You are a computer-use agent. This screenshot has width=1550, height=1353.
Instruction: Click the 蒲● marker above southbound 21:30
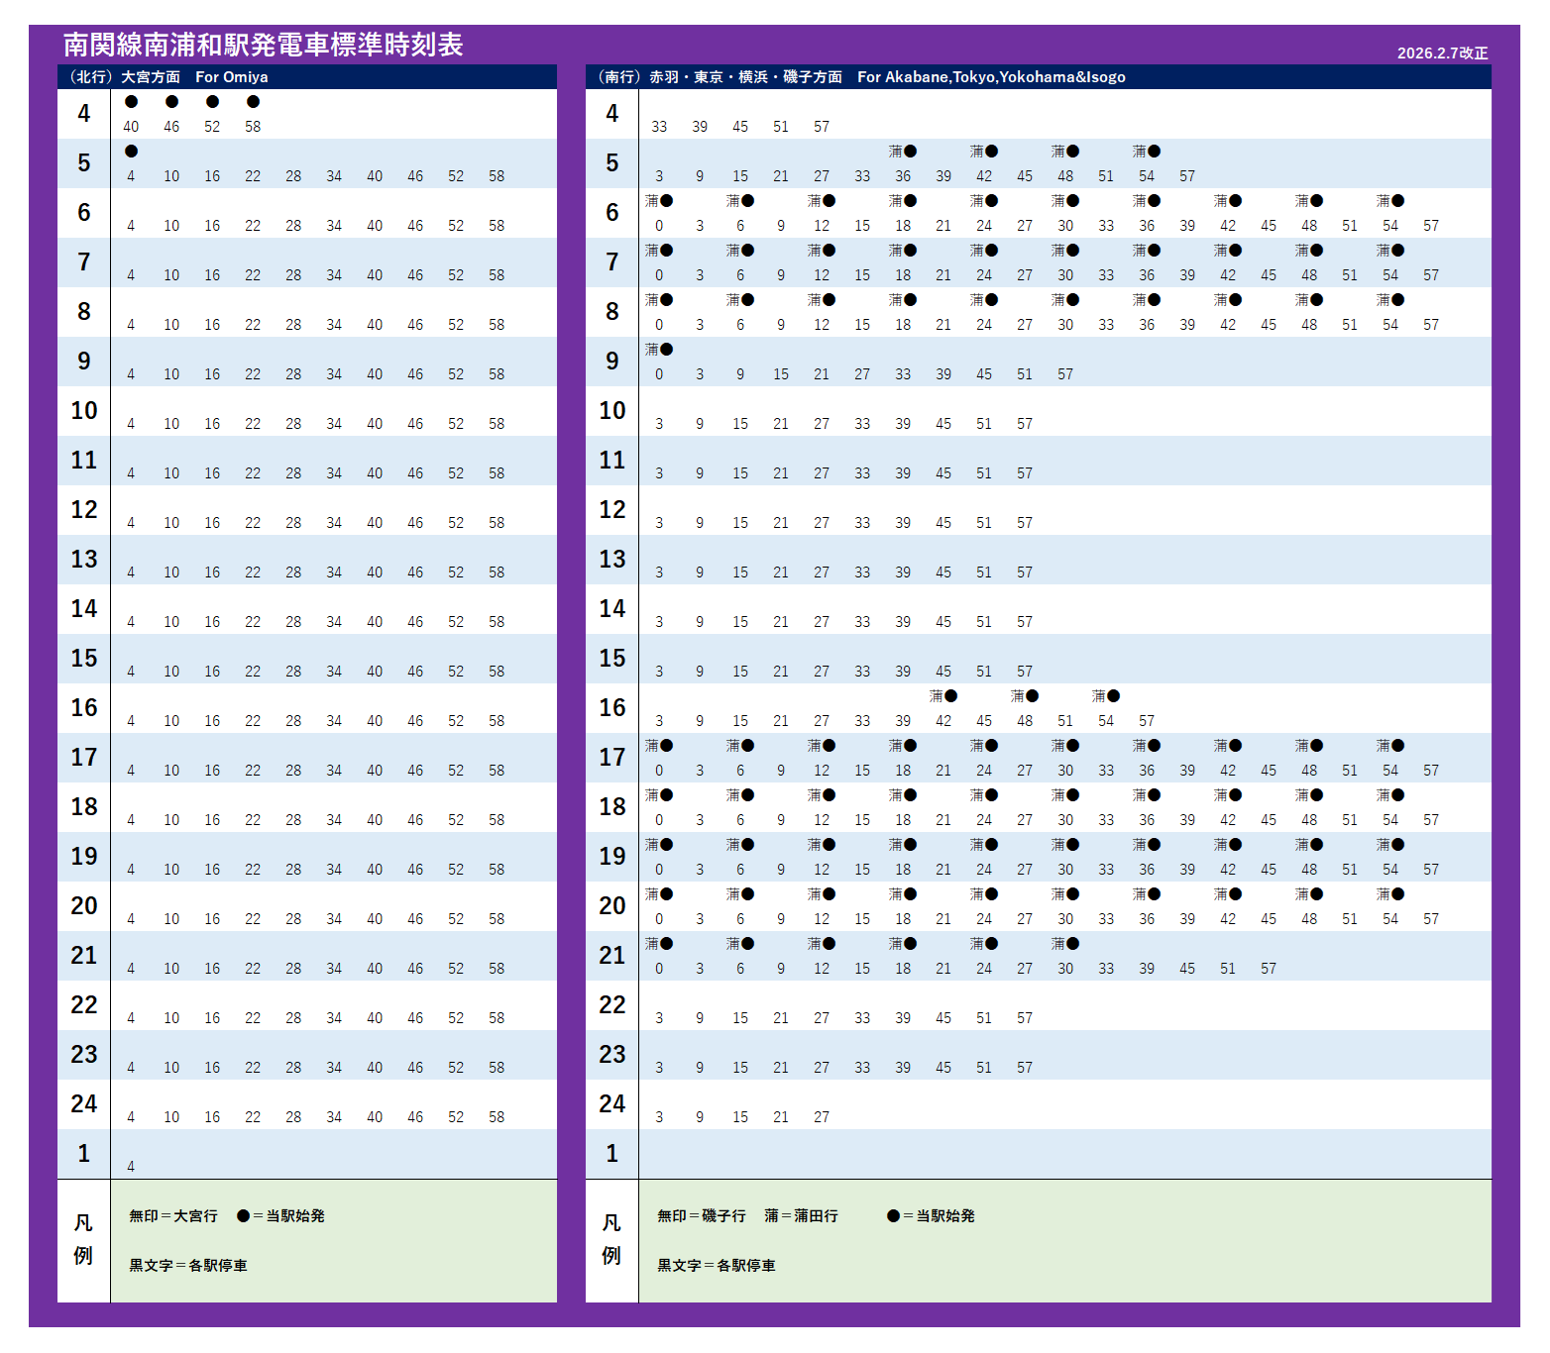[1065, 944]
